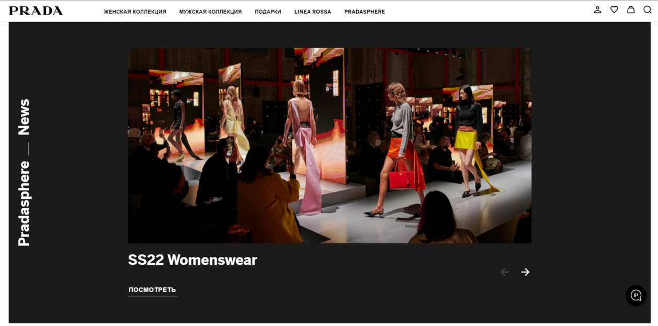Open the МУЖСКАЯ КОЛЛЕКЦИЯ menu
Viewport: 658px width, 326px height.
tap(210, 12)
